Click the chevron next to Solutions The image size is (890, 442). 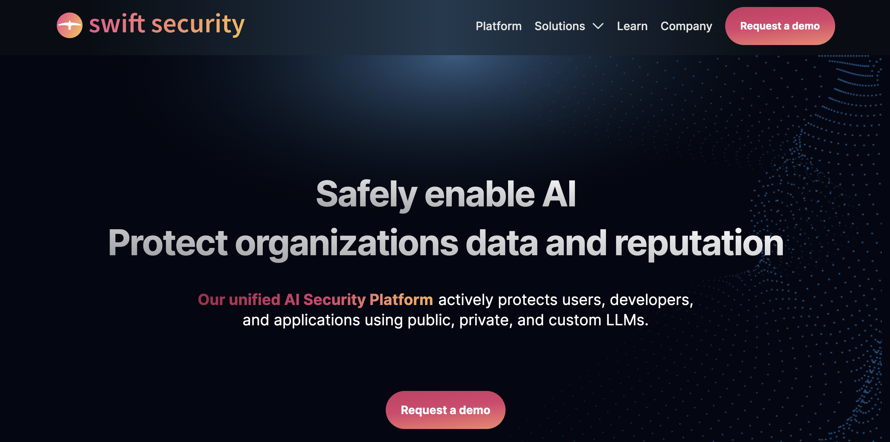[598, 26]
